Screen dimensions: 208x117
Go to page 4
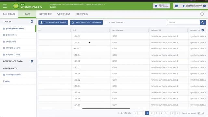161,113
